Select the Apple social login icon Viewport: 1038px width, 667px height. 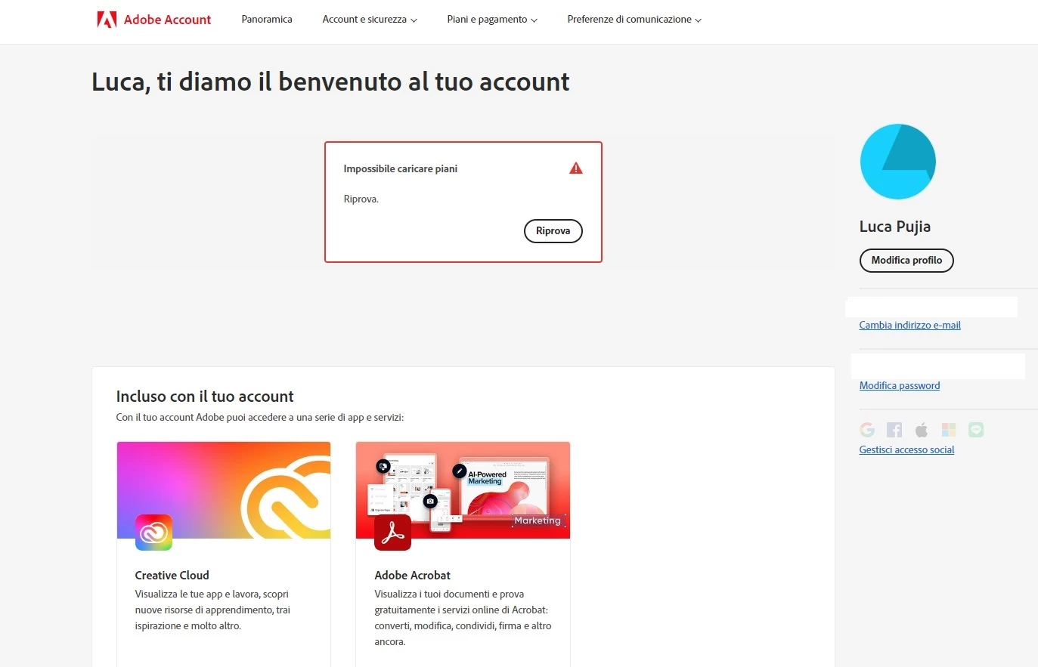tap(922, 430)
